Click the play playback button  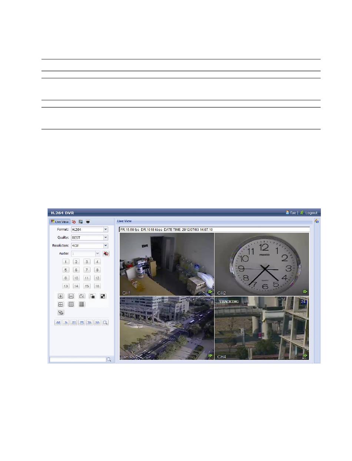66,323
